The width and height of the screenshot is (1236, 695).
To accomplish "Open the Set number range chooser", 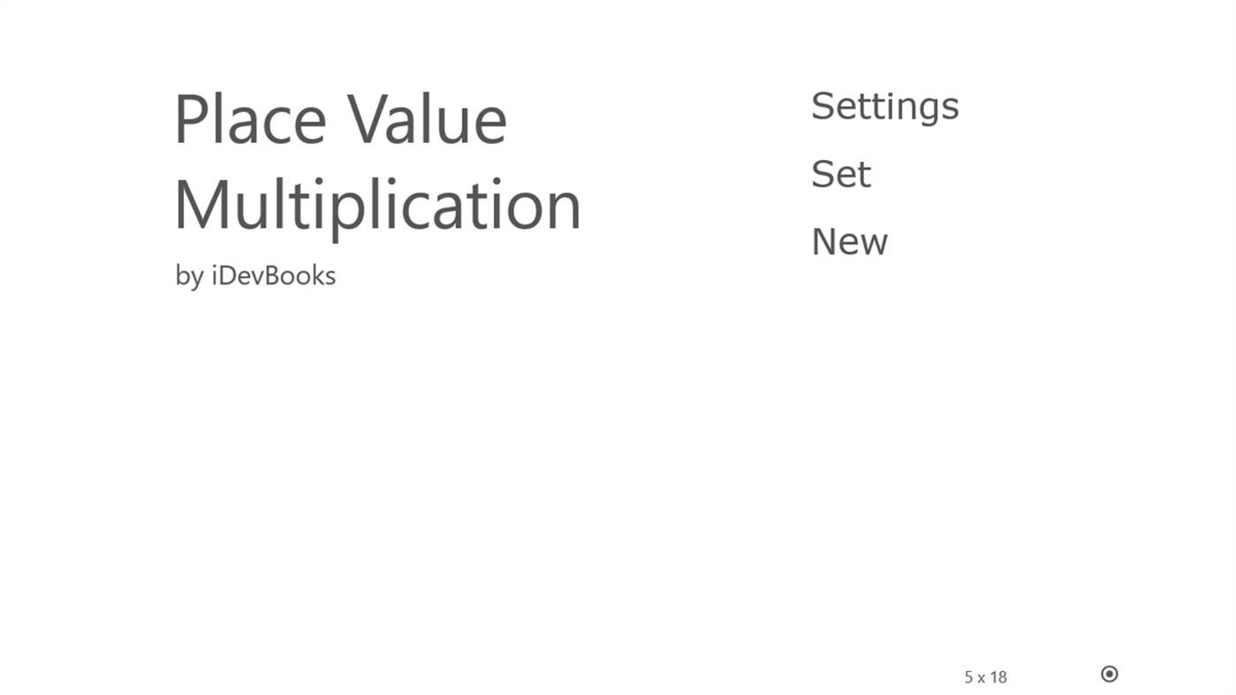I will tap(840, 173).
